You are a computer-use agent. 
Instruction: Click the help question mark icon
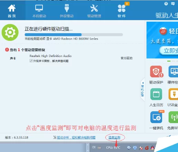(x=166, y=4)
